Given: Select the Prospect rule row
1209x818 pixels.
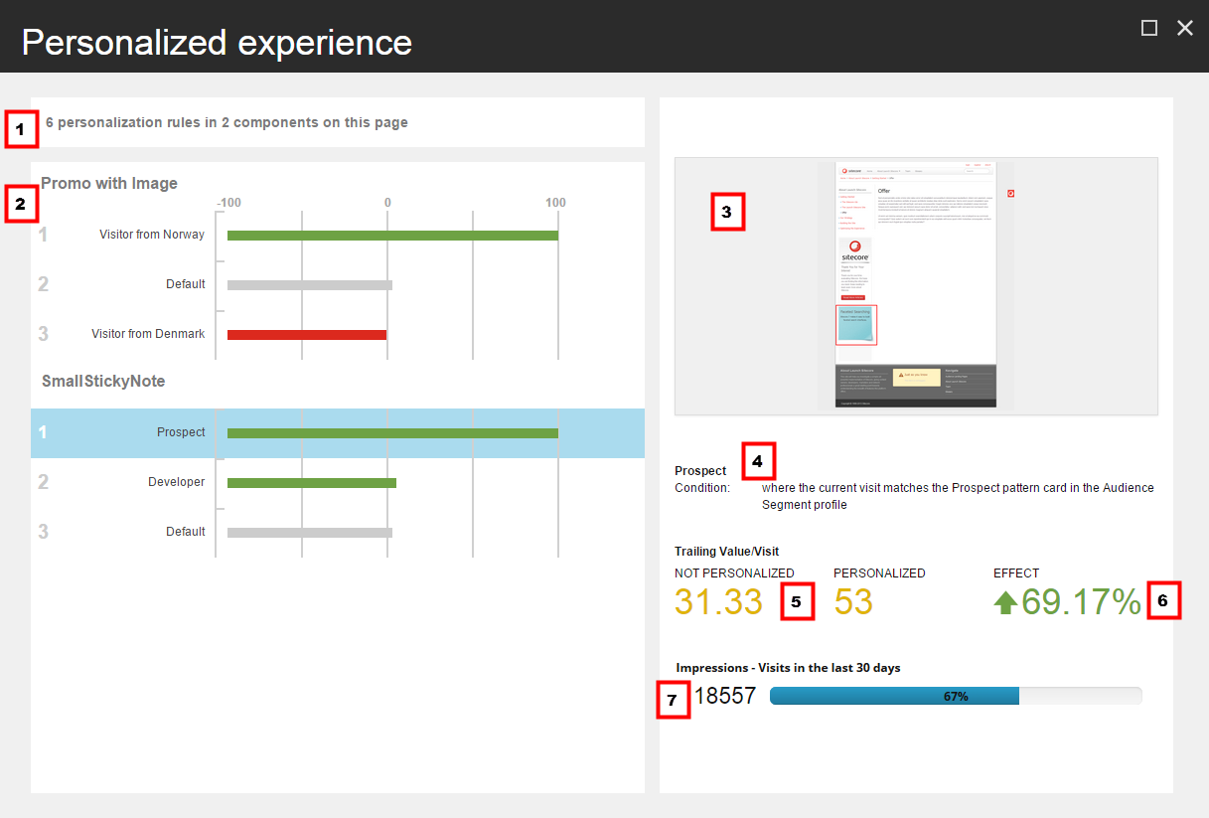Looking at the screenshot, I should [x=338, y=433].
